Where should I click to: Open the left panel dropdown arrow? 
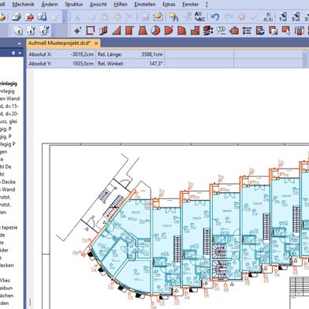pyautogui.click(x=19, y=43)
